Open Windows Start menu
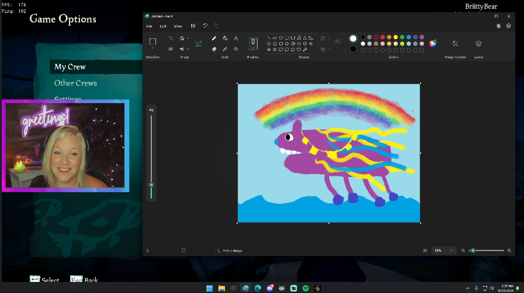Screen dimensions: 524x293 pyautogui.click(x=210, y=288)
